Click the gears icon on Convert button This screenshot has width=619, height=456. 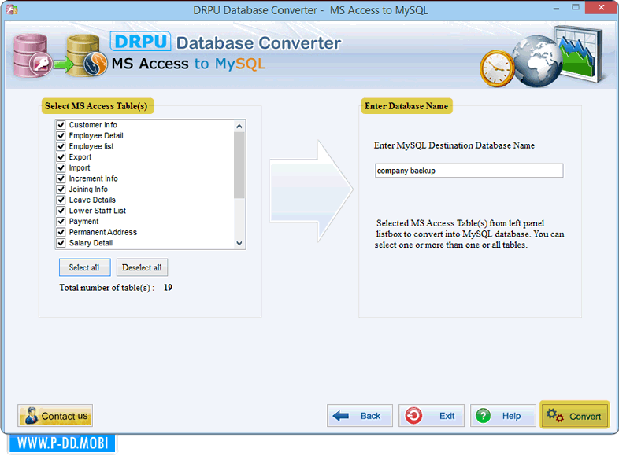click(555, 415)
